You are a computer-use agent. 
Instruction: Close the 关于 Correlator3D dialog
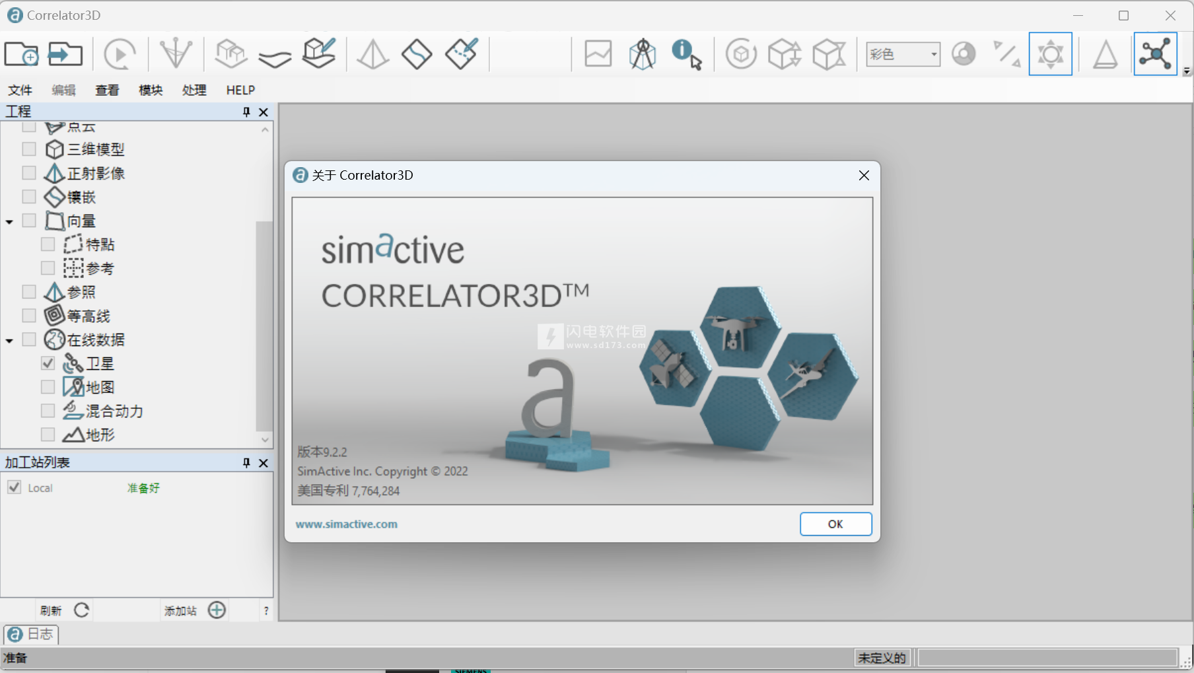864,175
